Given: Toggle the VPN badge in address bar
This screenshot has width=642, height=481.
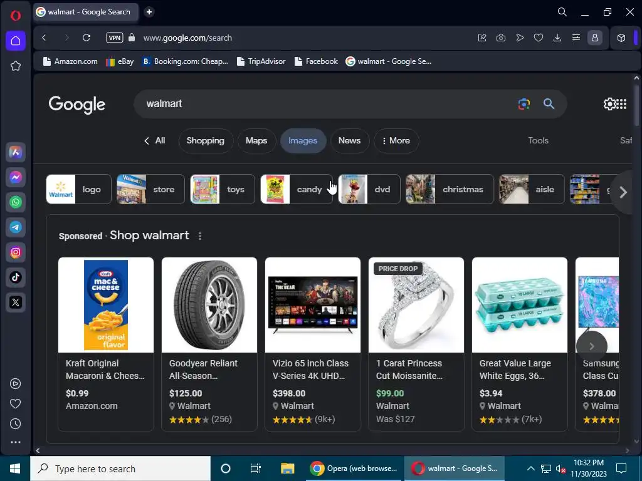Looking at the screenshot, I should click(115, 38).
